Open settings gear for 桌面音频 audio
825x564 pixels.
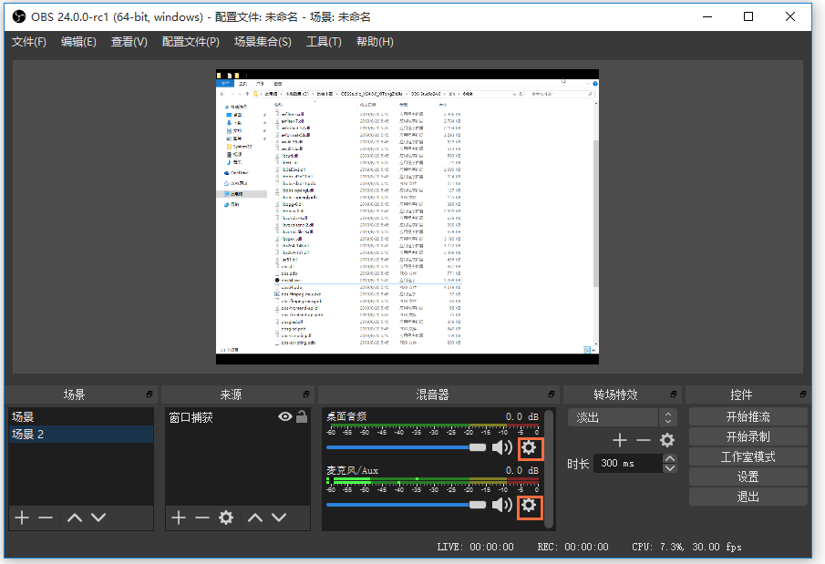[530, 447]
